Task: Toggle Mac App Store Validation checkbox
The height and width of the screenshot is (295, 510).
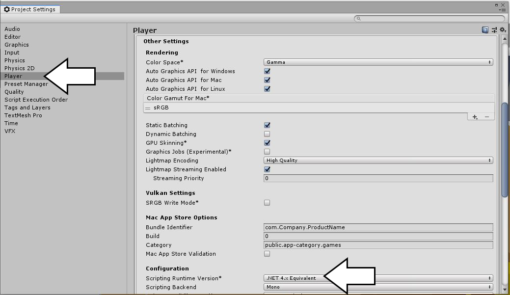Action: [267, 254]
